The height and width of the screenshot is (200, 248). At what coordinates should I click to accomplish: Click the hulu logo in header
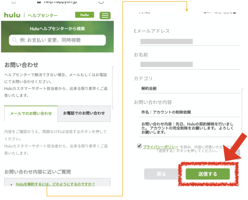click(12, 15)
